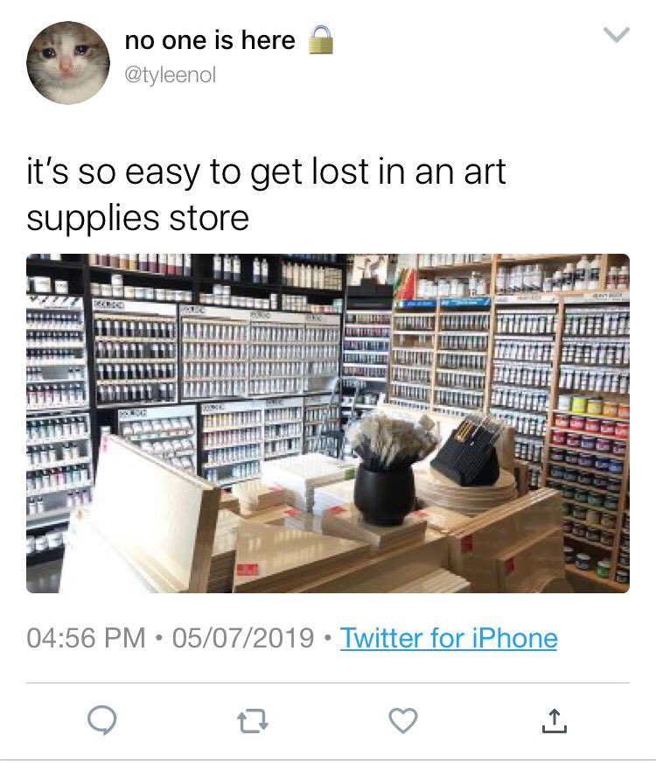Click the retweet arrows icon

[x=253, y=721]
